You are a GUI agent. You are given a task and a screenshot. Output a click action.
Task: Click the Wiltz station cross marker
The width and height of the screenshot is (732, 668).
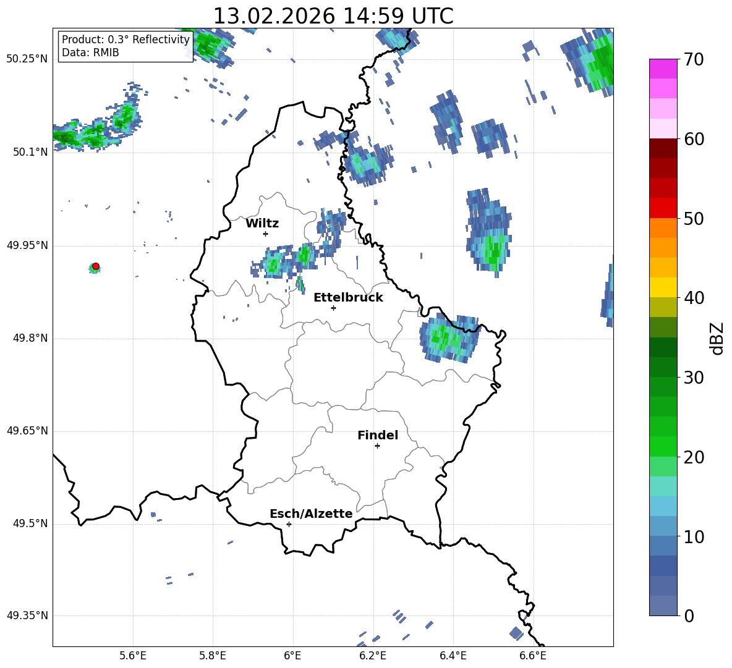click(x=266, y=234)
